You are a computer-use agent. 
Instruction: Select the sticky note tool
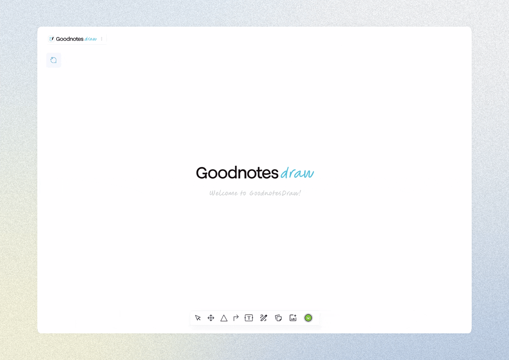click(278, 318)
